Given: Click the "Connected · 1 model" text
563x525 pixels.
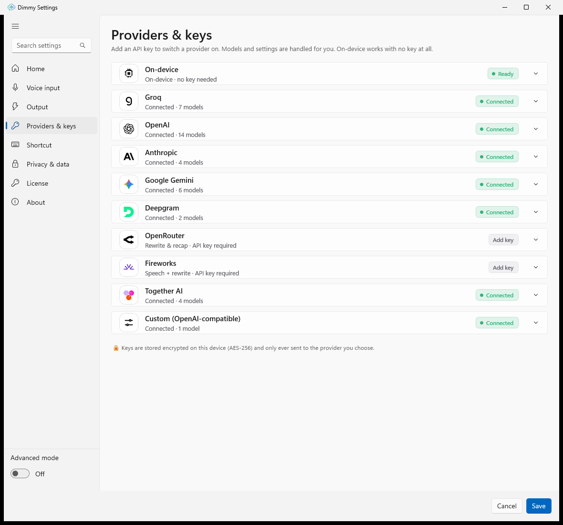Looking at the screenshot, I should tap(172, 328).
